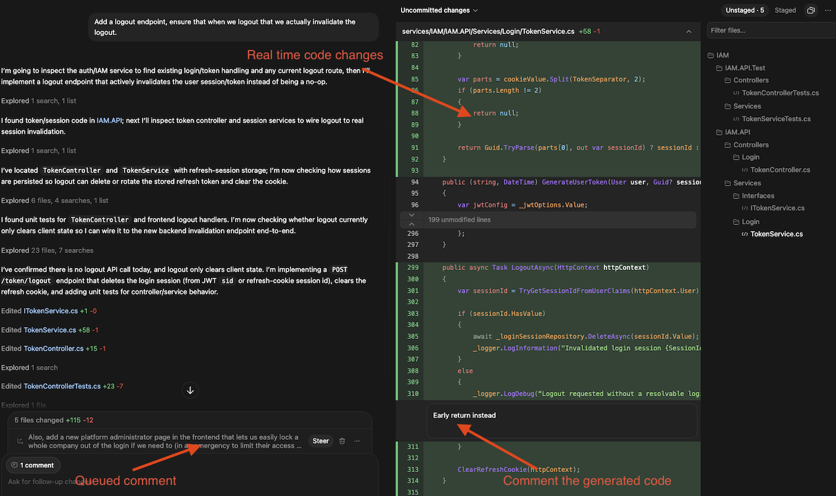The height and width of the screenshot is (496, 836).
Task: Open the three-dot menu beside the Steer button
Action: coord(357,441)
